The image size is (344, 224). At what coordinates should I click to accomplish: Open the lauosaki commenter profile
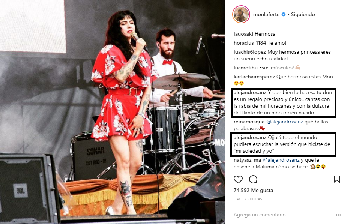coord(243,34)
